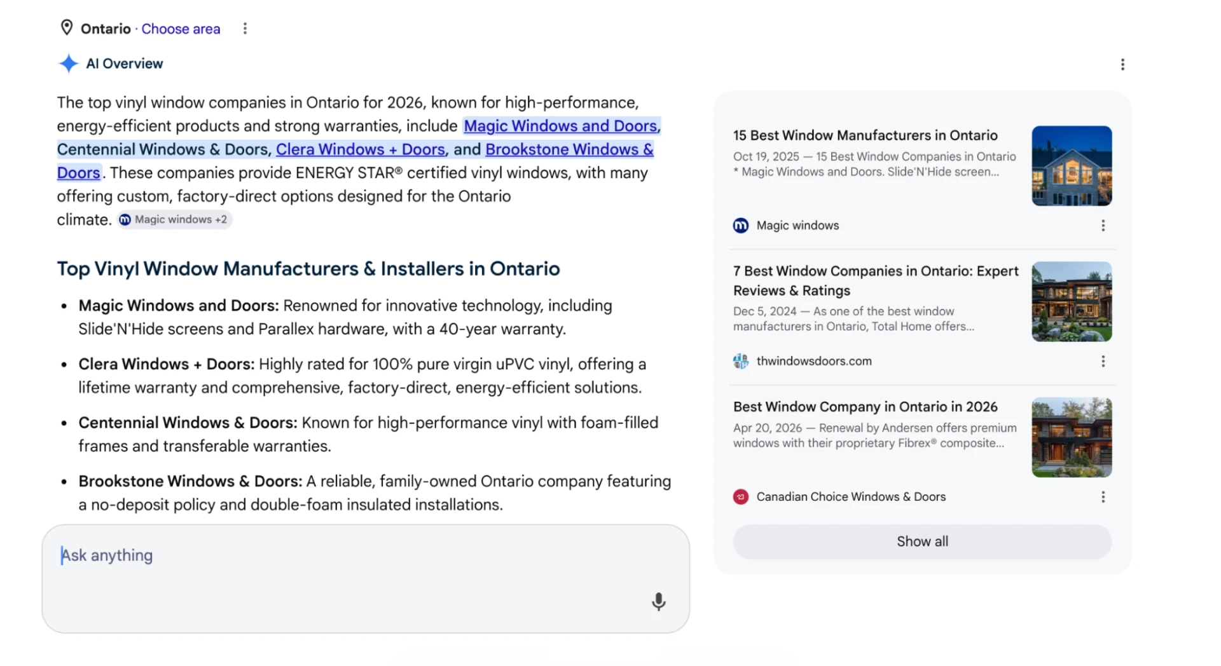Screen dimensions: 1221x666
Task: Click the highlighted Centennial Windows & Doors text
Action: (164, 149)
